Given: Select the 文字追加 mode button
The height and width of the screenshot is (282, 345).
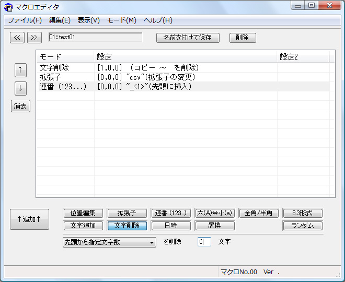Looking at the screenshot, I should tap(83, 226).
